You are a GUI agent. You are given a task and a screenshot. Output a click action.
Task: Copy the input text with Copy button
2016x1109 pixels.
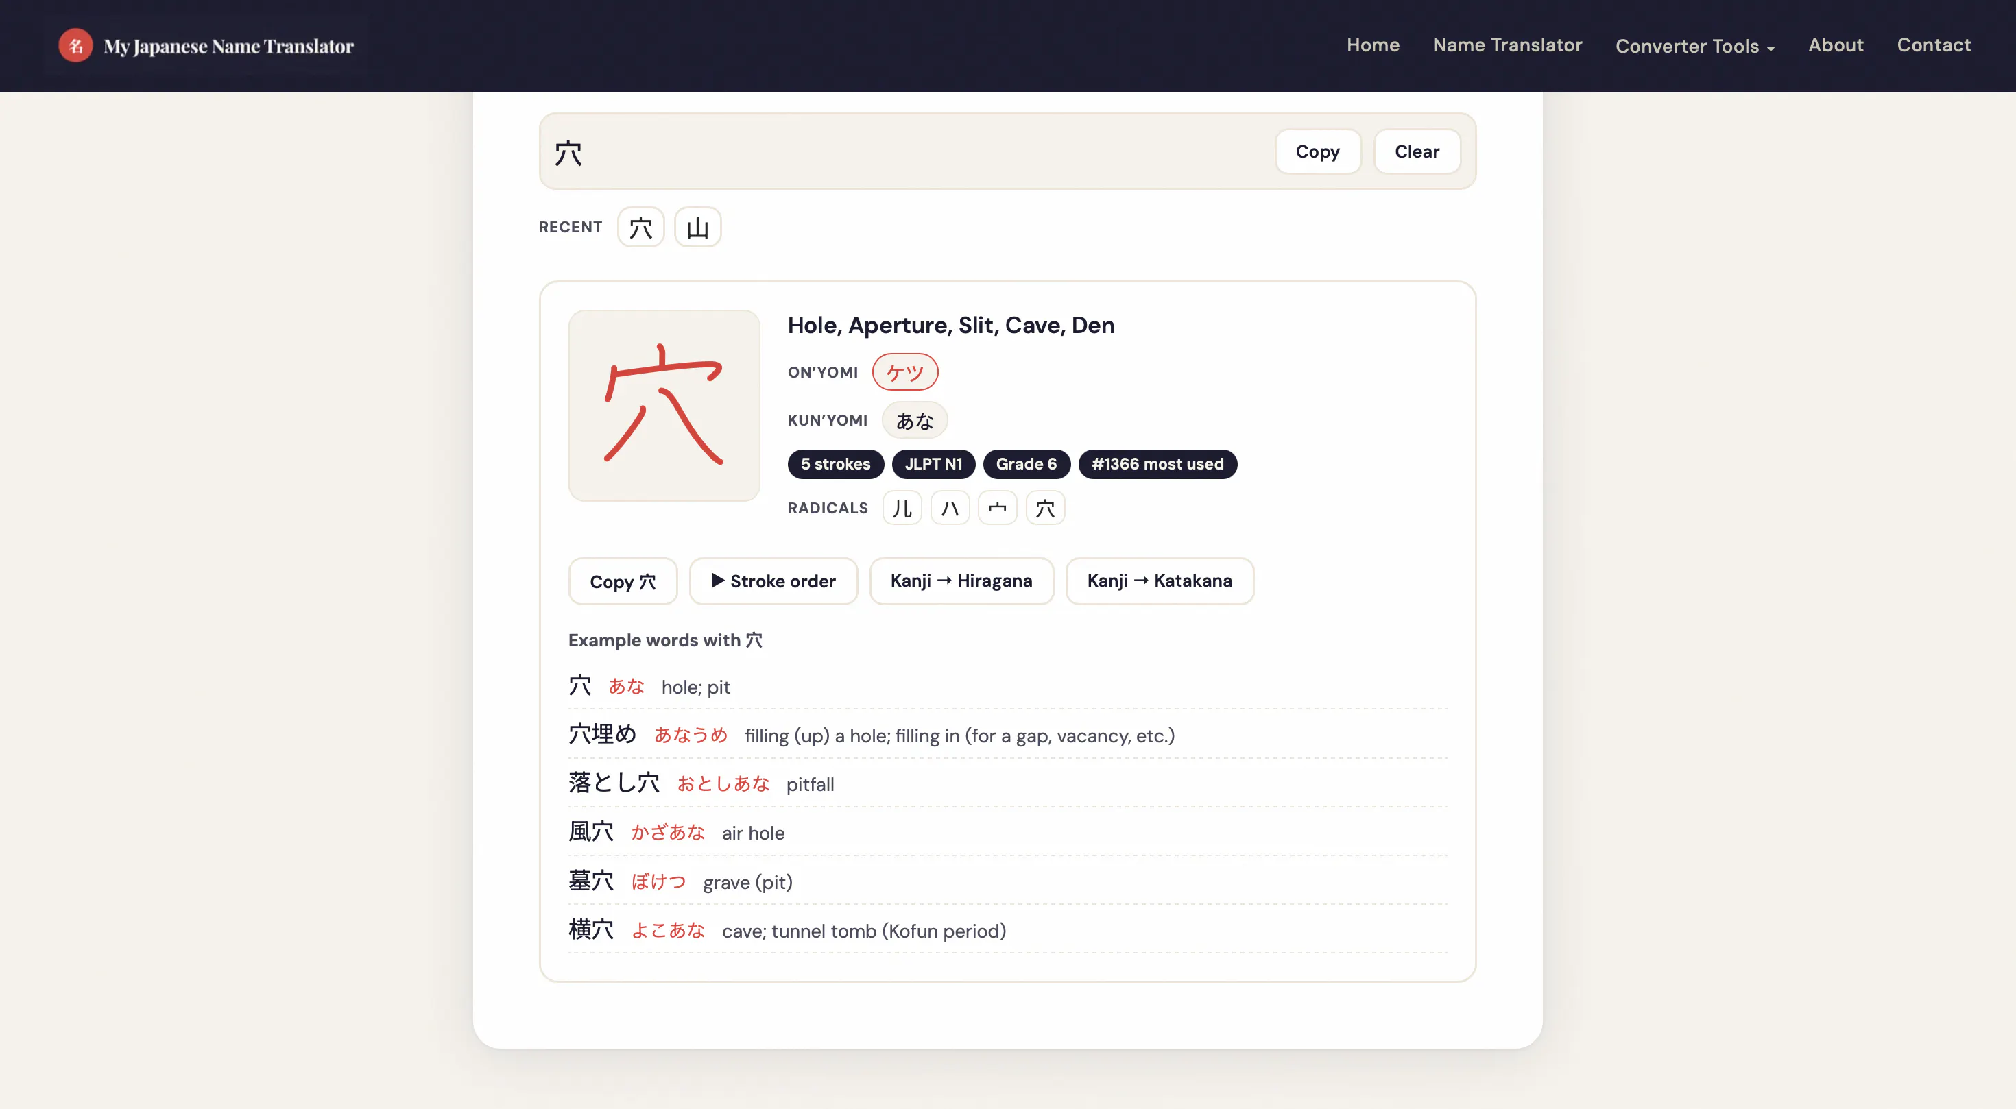point(1317,151)
